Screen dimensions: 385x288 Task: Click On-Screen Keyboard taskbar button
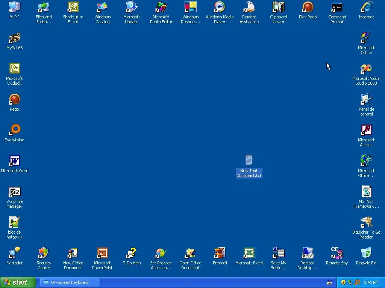[x=70, y=282]
